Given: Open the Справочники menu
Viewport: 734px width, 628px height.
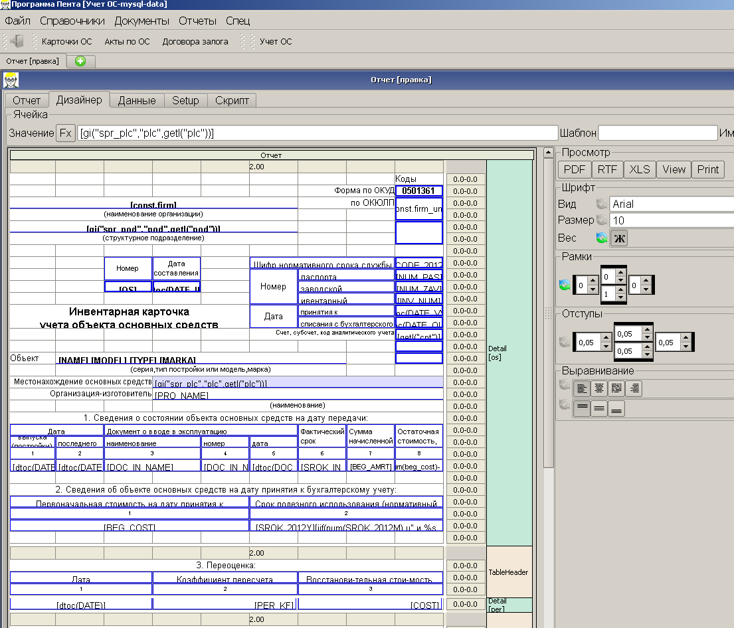Looking at the screenshot, I should click(72, 21).
